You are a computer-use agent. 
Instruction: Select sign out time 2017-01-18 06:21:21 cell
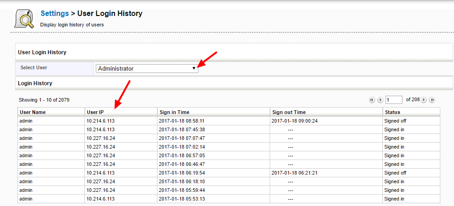coord(295,173)
